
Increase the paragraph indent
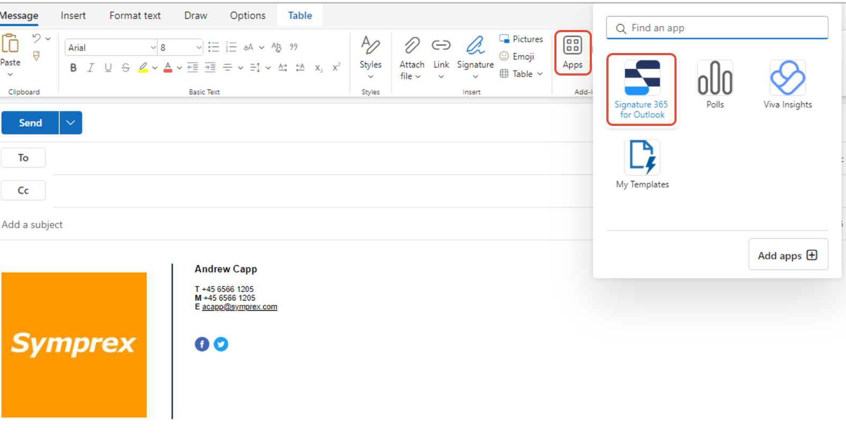point(210,67)
